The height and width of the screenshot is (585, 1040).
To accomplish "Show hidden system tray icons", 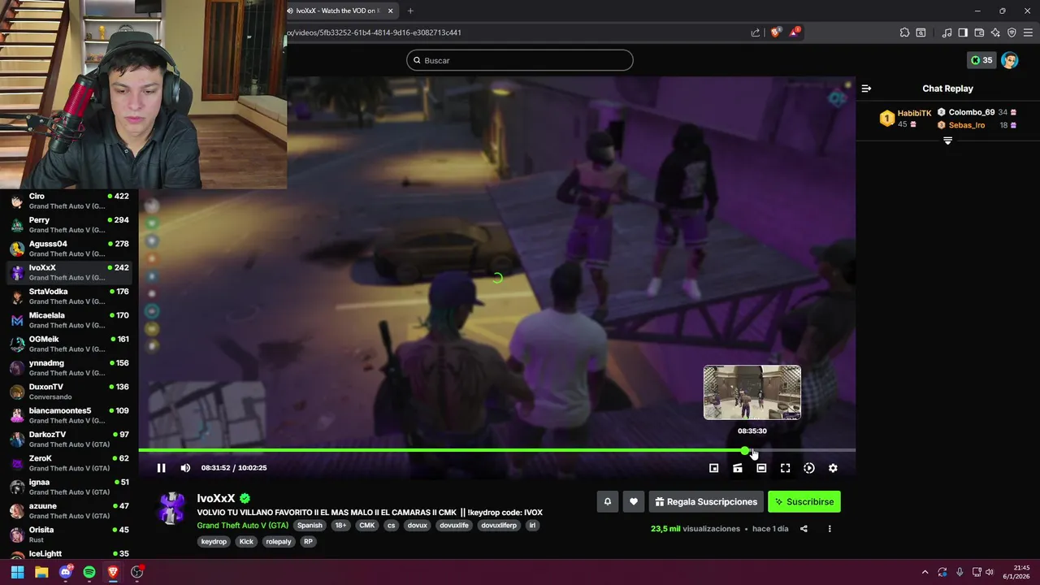I will click(925, 572).
